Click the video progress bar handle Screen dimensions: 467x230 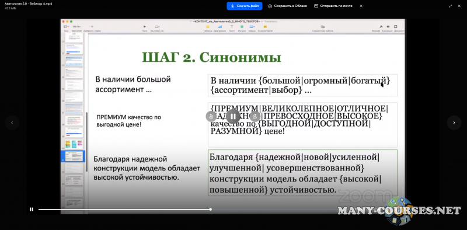tap(211, 210)
